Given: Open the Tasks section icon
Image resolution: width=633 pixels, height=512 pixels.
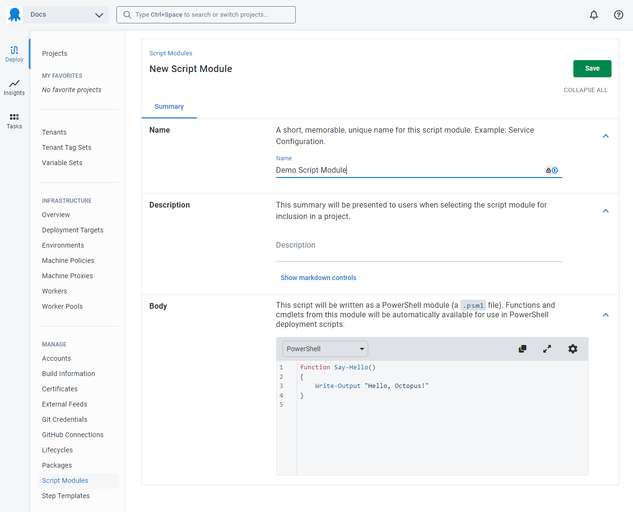Looking at the screenshot, I should (x=14, y=121).
